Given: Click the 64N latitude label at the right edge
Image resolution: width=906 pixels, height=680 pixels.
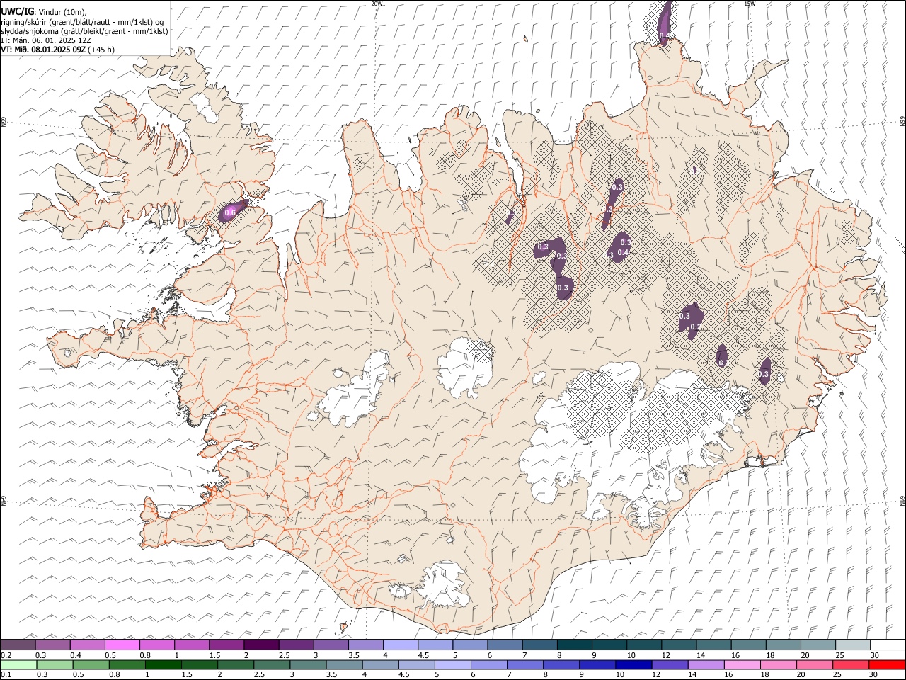Looking at the screenshot, I should pos(902,500).
